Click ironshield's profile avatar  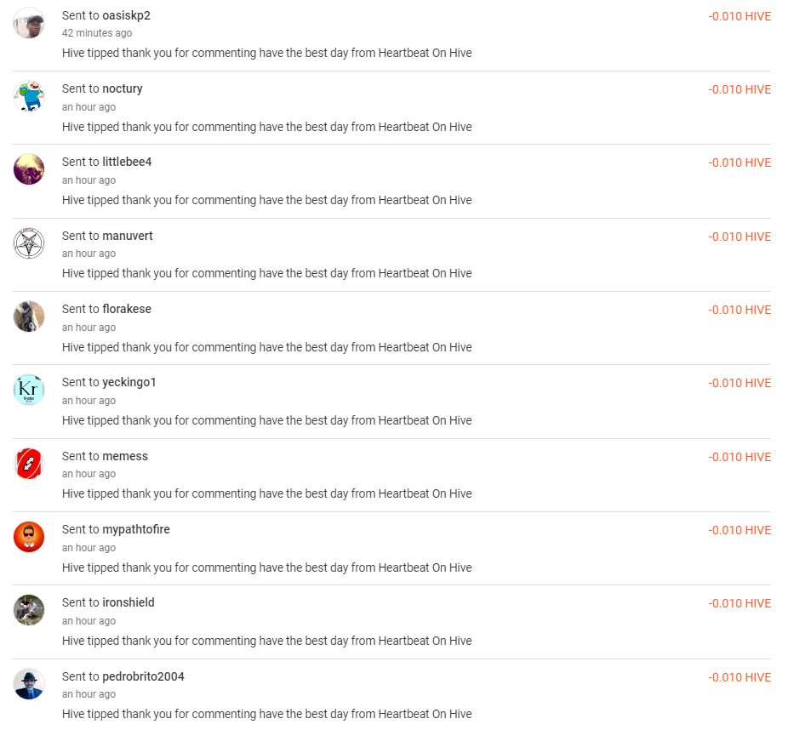[x=29, y=610]
